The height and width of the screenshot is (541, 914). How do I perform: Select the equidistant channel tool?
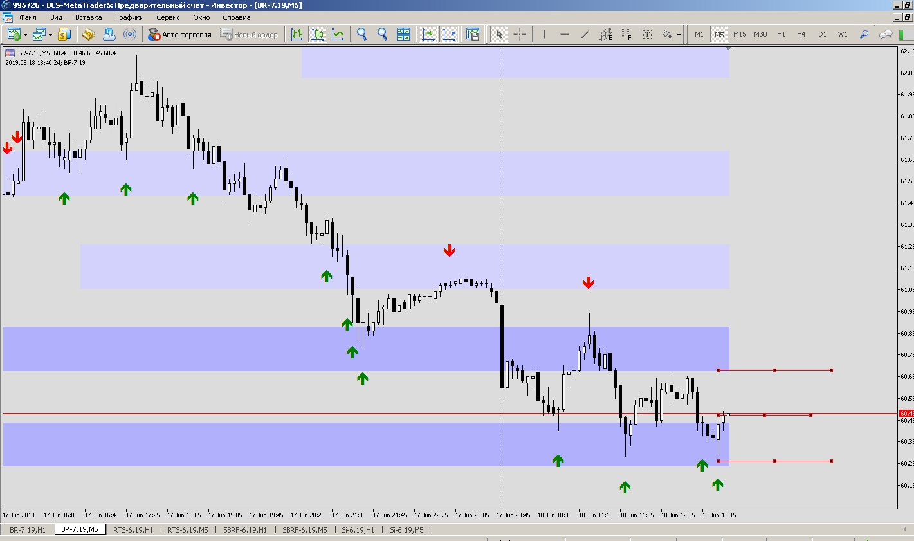click(606, 34)
